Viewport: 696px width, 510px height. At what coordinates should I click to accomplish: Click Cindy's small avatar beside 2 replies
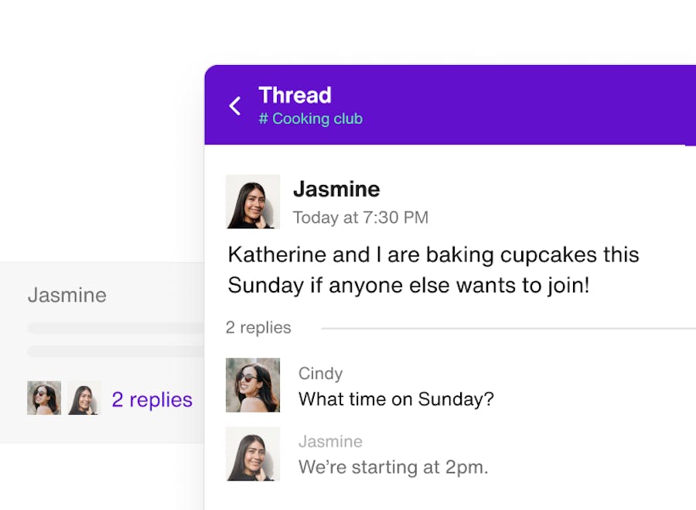coord(44,398)
